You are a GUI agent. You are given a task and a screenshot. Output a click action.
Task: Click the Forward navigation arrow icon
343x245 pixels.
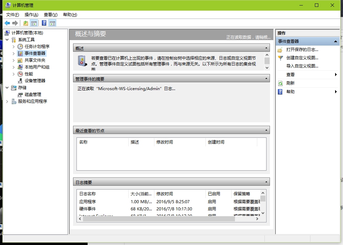click(x=15, y=23)
